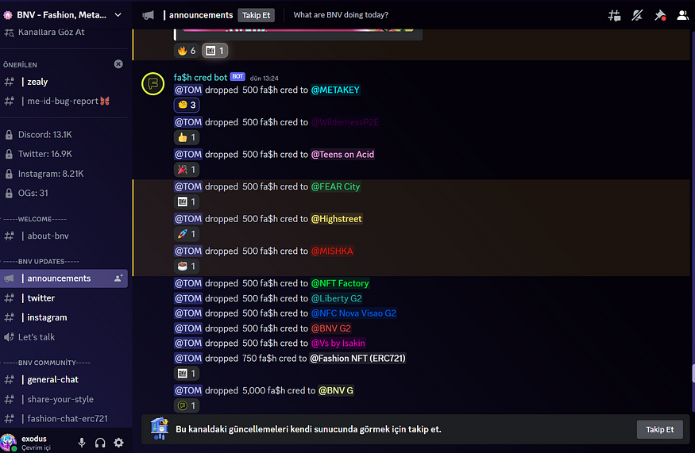Mute microphone in user panel

[82, 443]
